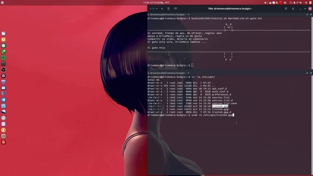Launch FileZilla from the dock
Viewport: 313px width, 176px height.
(3, 142)
